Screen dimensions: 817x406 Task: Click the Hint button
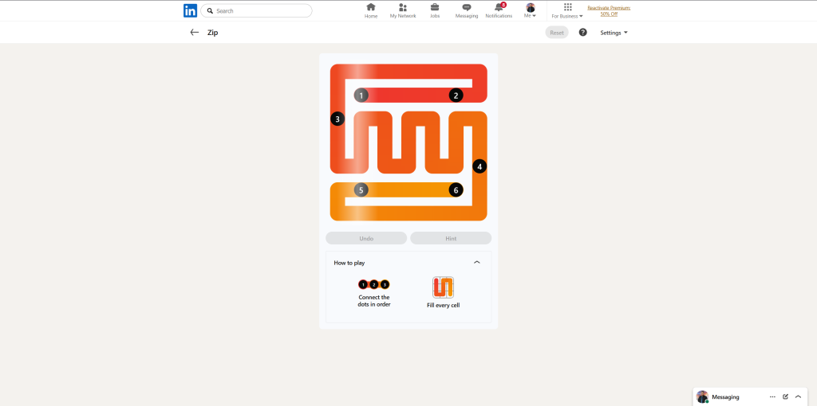pyautogui.click(x=451, y=238)
